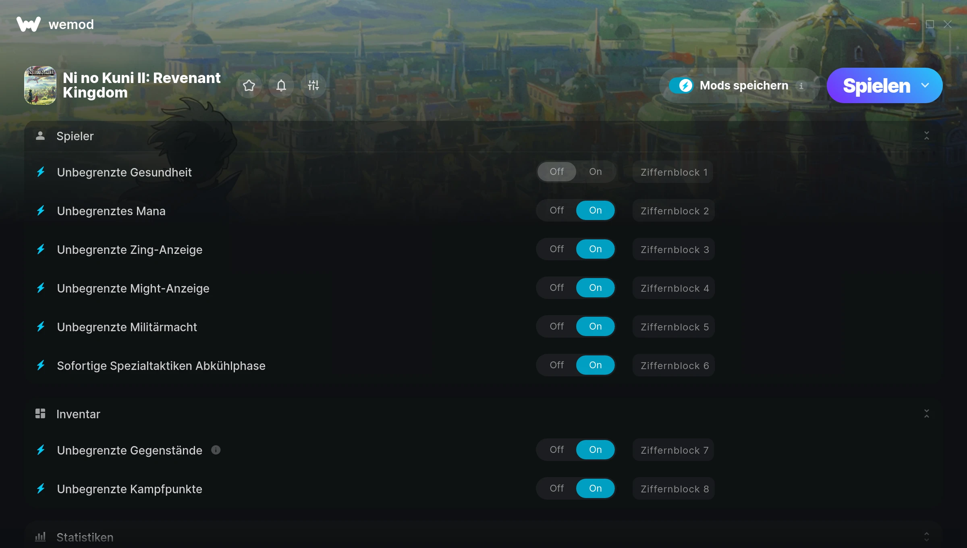Open the notifications bell icon
Screen dimensions: 967x548
[x=281, y=85]
